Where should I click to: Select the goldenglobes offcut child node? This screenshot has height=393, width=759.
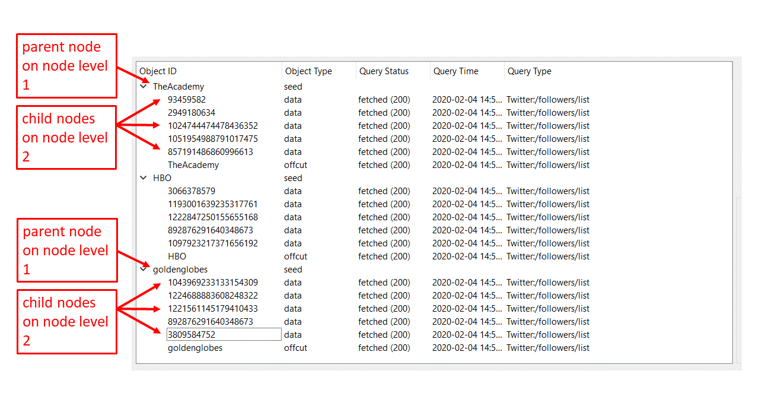pos(195,348)
